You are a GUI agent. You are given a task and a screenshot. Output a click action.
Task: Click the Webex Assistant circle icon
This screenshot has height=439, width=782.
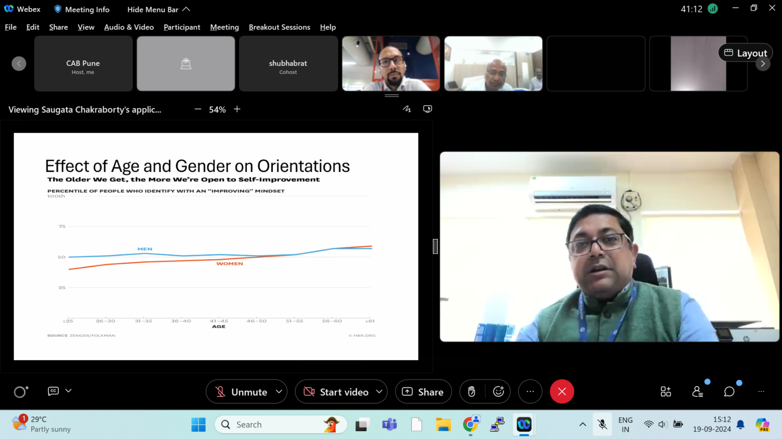coord(21,391)
